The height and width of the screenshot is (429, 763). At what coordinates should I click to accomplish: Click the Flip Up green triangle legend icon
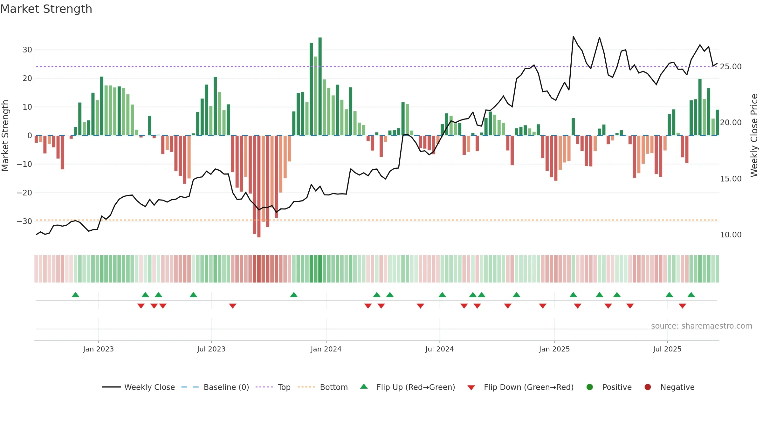[364, 386]
